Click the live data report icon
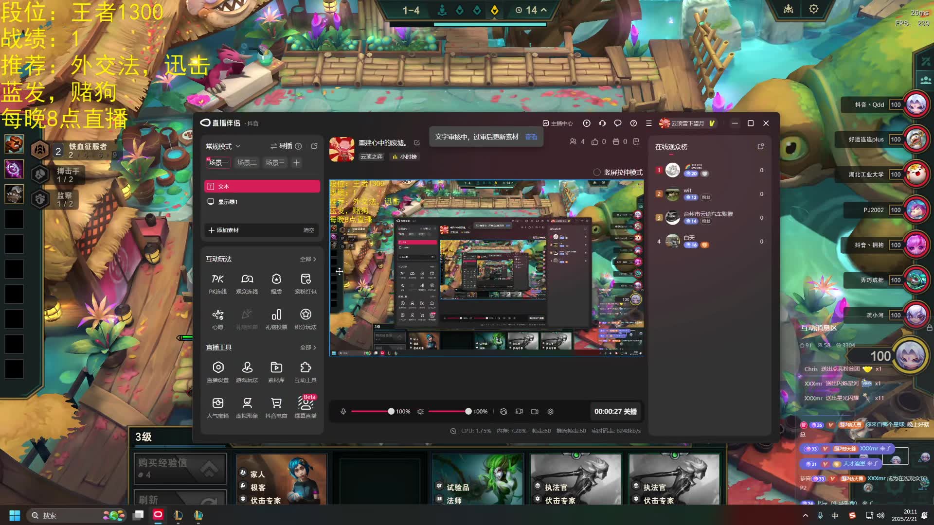Screen dimensions: 934x525 tap(636, 141)
